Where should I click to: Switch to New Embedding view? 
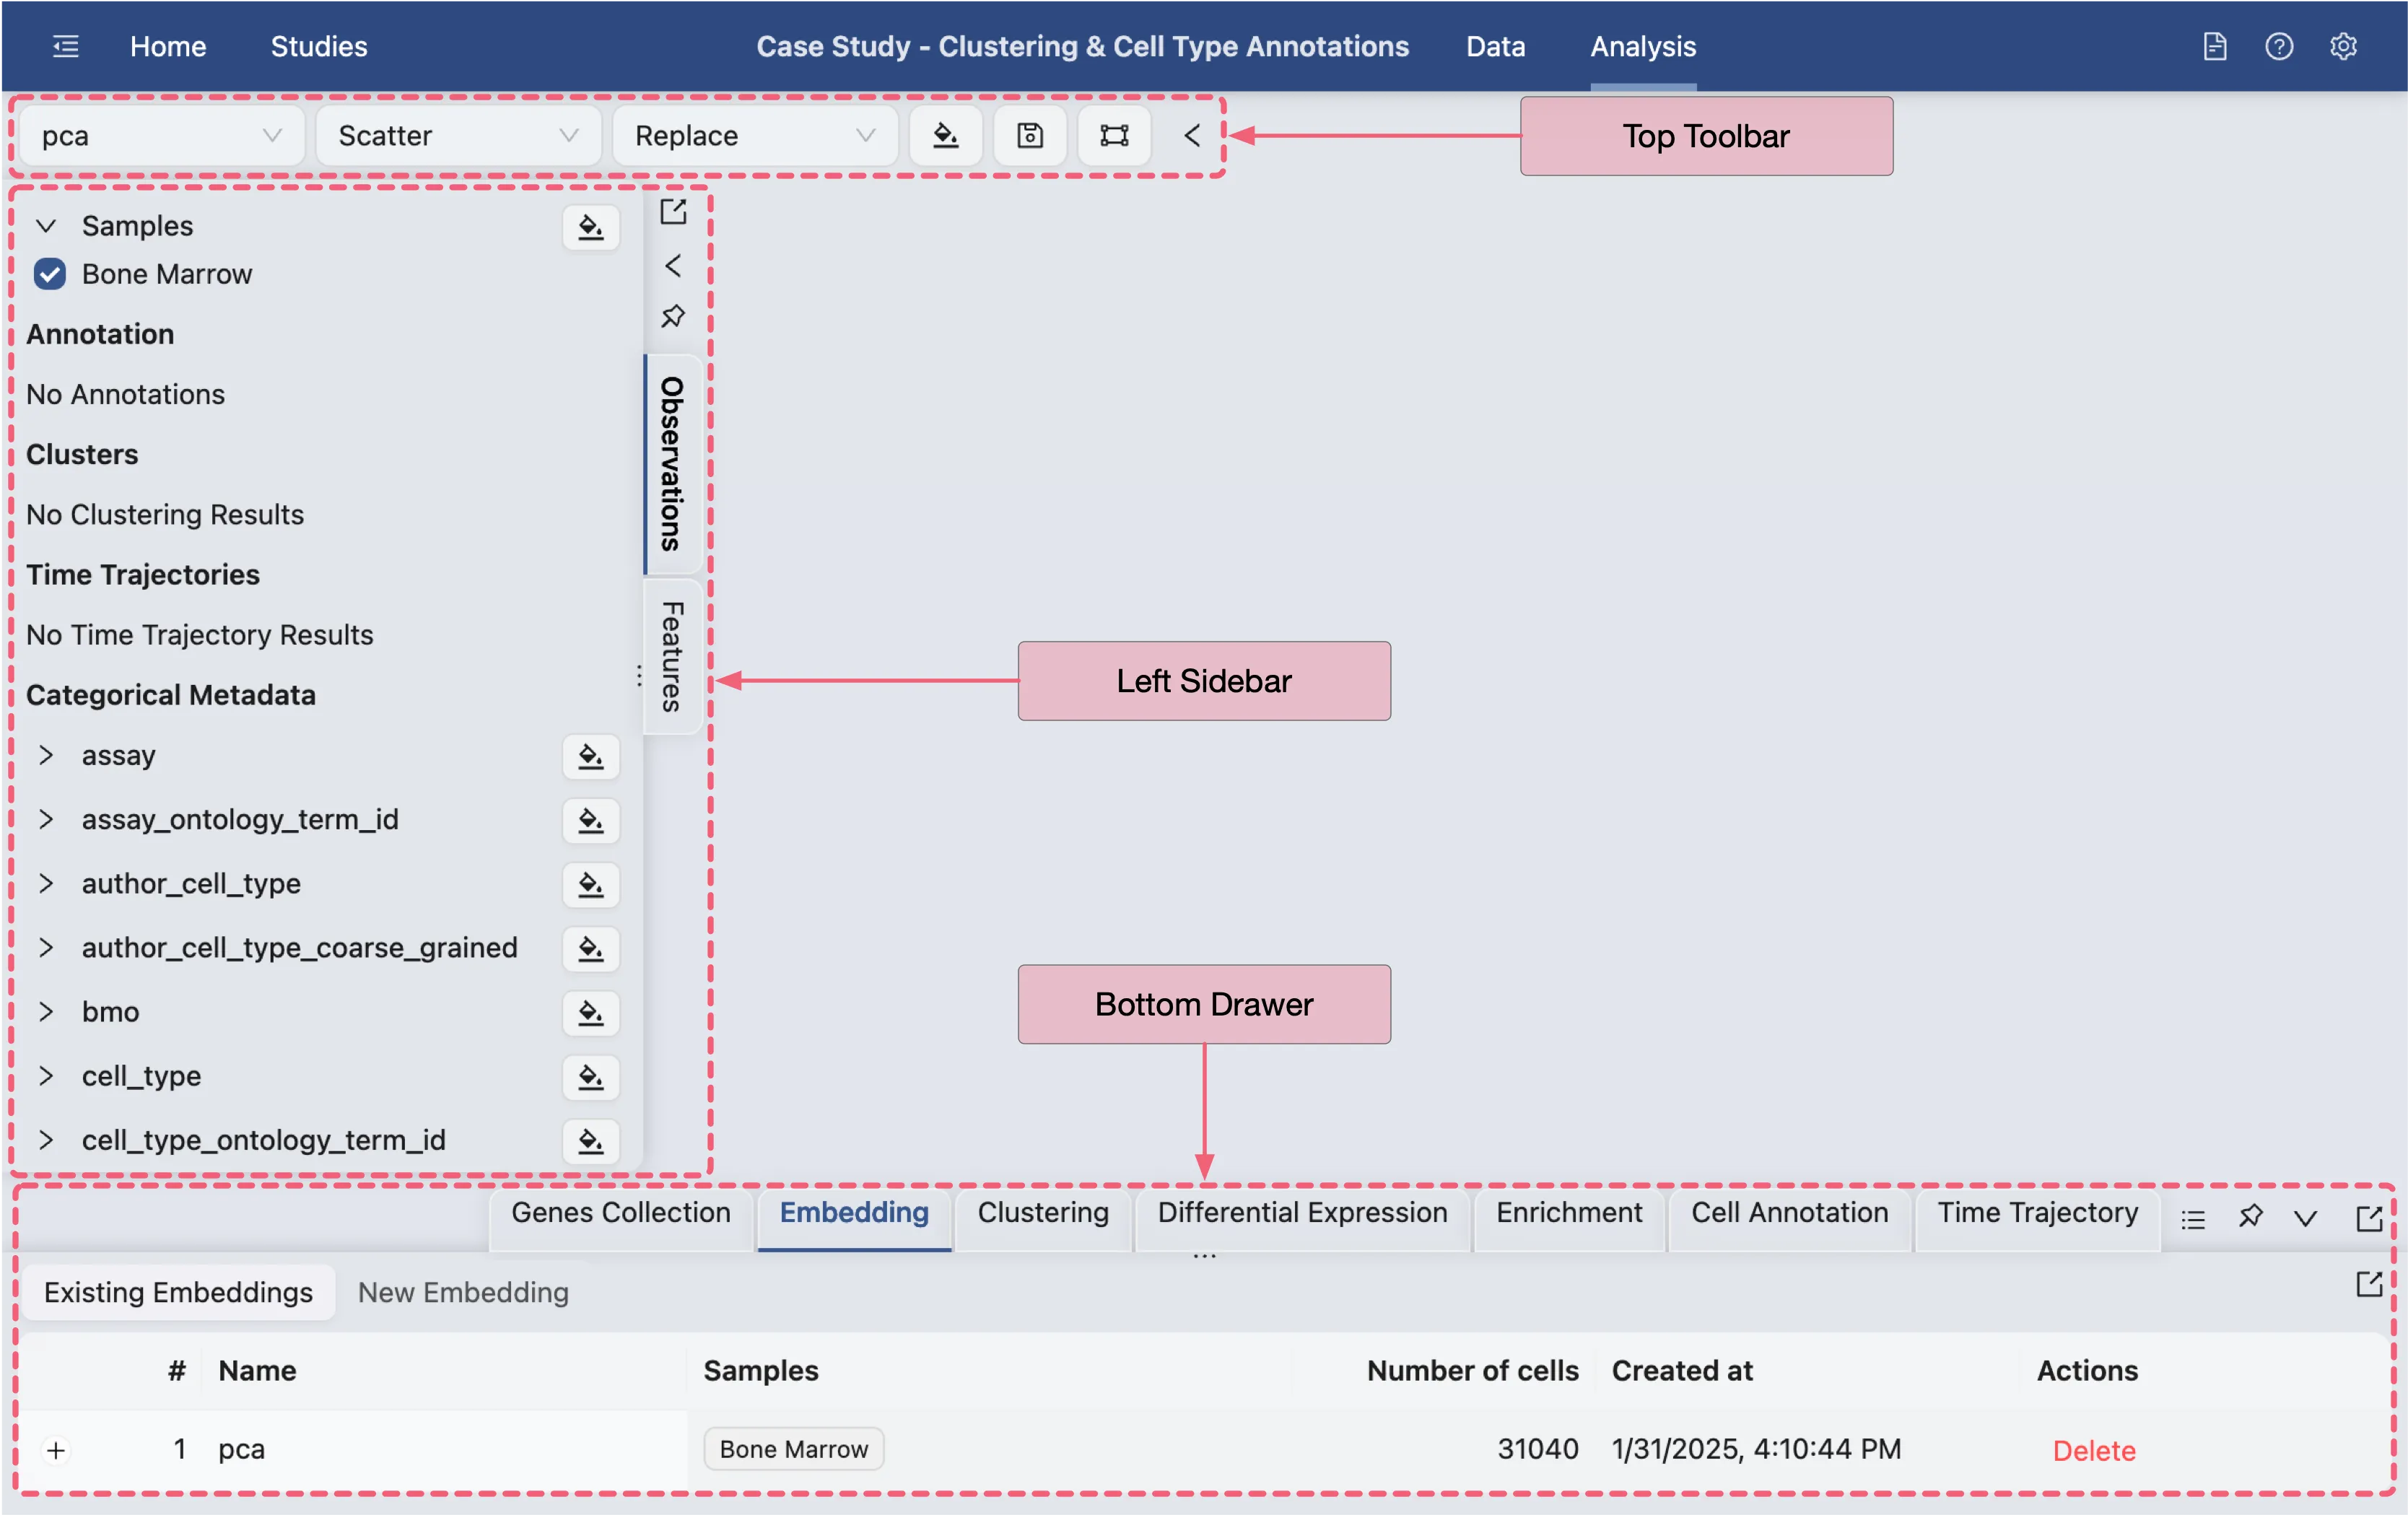tap(462, 1292)
